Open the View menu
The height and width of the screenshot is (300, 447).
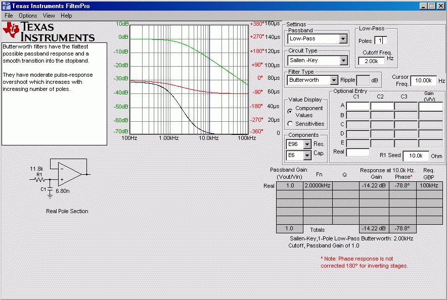(x=49, y=16)
